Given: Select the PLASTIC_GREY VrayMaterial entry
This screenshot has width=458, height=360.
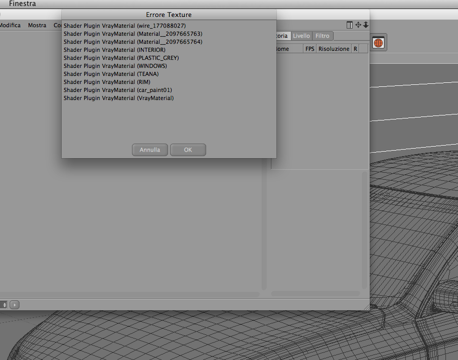Looking at the screenshot, I should pos(121,58).
